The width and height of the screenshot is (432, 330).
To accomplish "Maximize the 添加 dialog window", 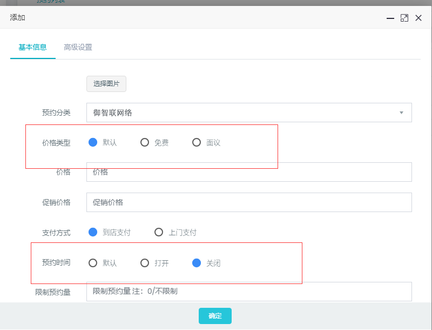I will click(404, 18).
